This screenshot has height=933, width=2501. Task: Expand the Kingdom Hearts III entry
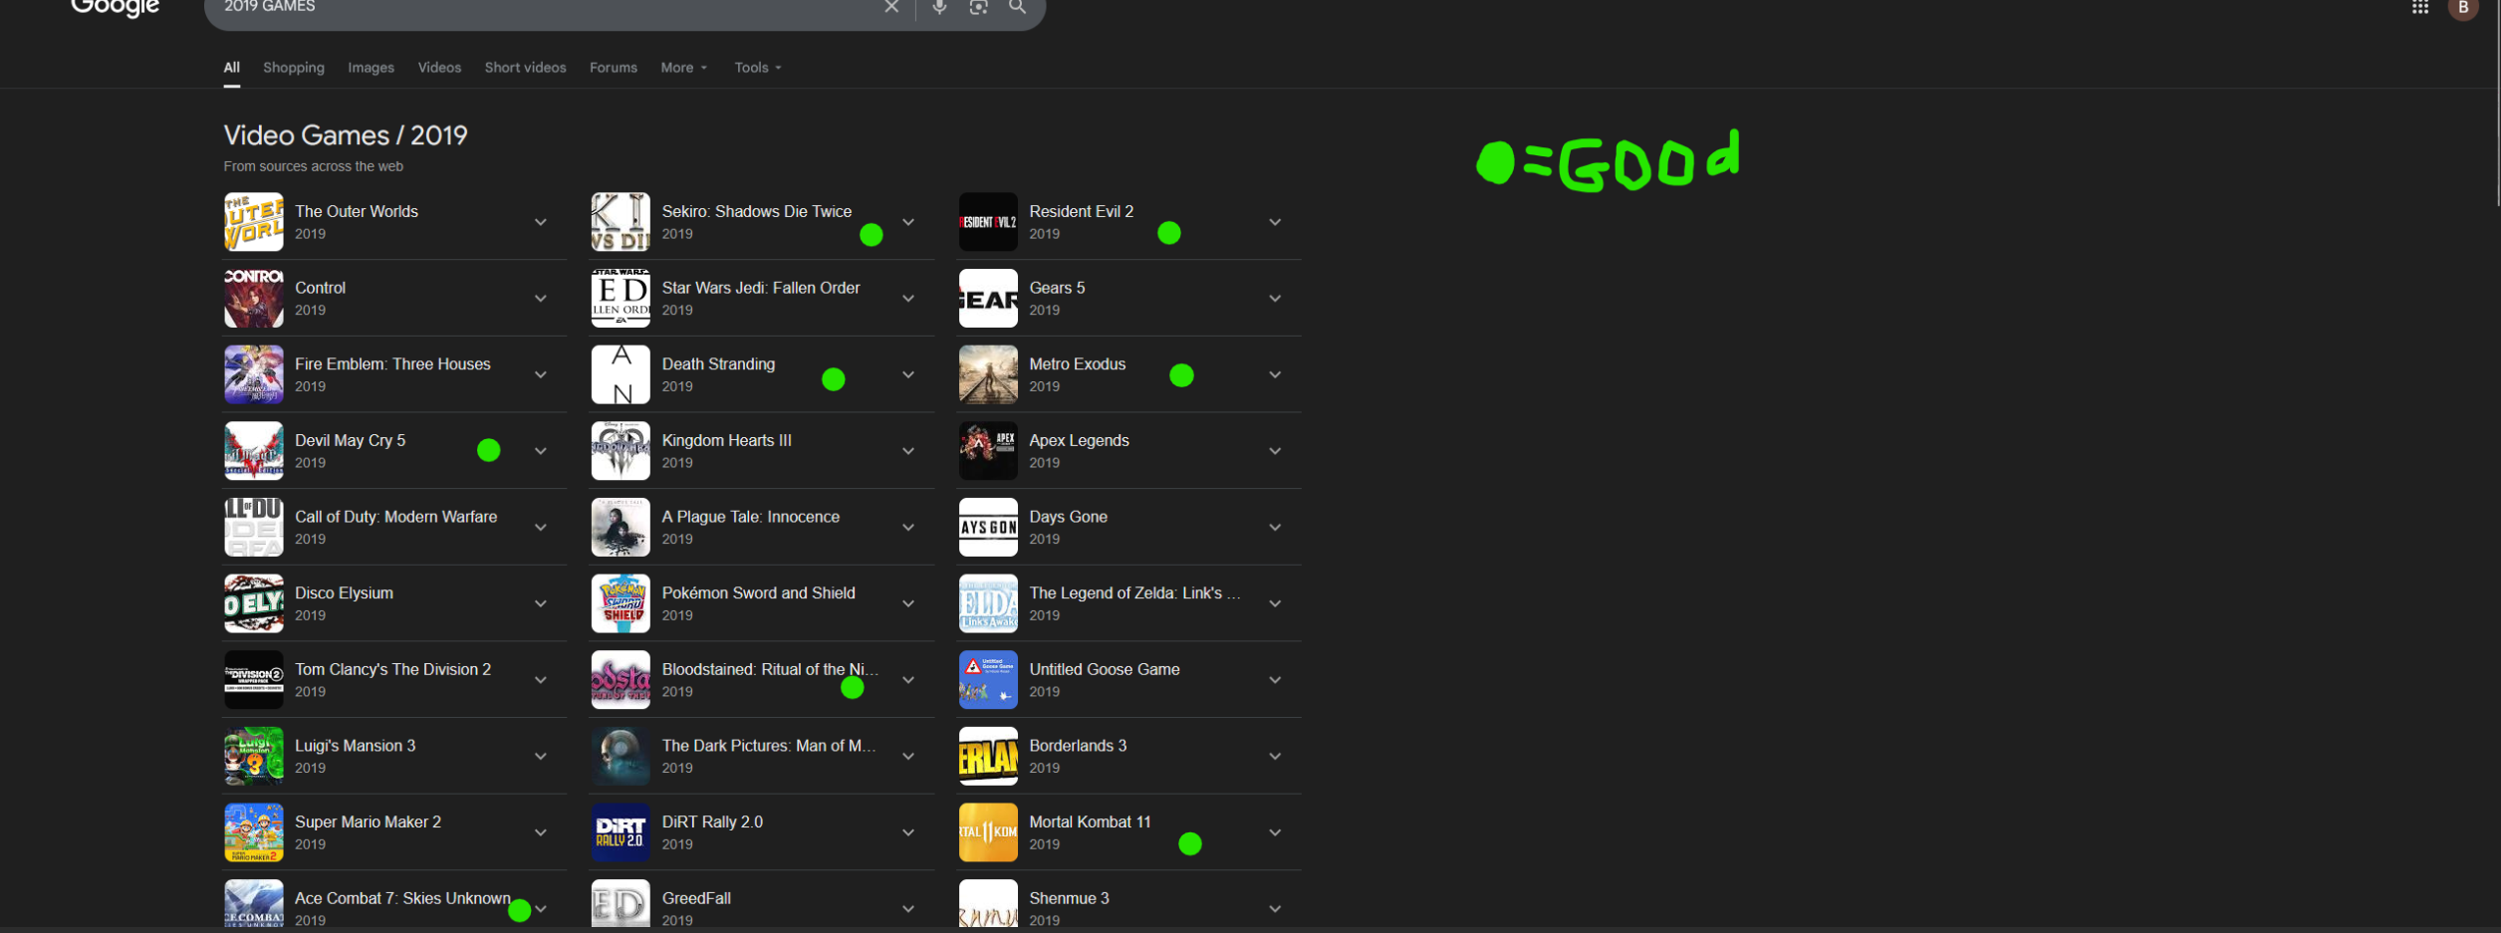pyautogui.click(x=908, y=451)
